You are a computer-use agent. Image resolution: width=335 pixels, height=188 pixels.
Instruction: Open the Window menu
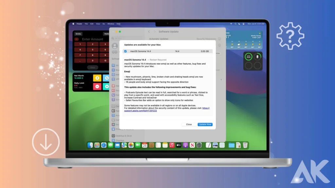tap(111, 24)
